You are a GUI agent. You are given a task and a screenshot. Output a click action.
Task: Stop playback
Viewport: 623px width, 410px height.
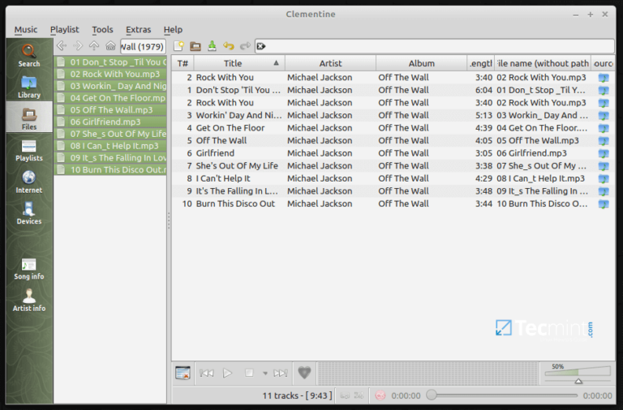point(249,373)
